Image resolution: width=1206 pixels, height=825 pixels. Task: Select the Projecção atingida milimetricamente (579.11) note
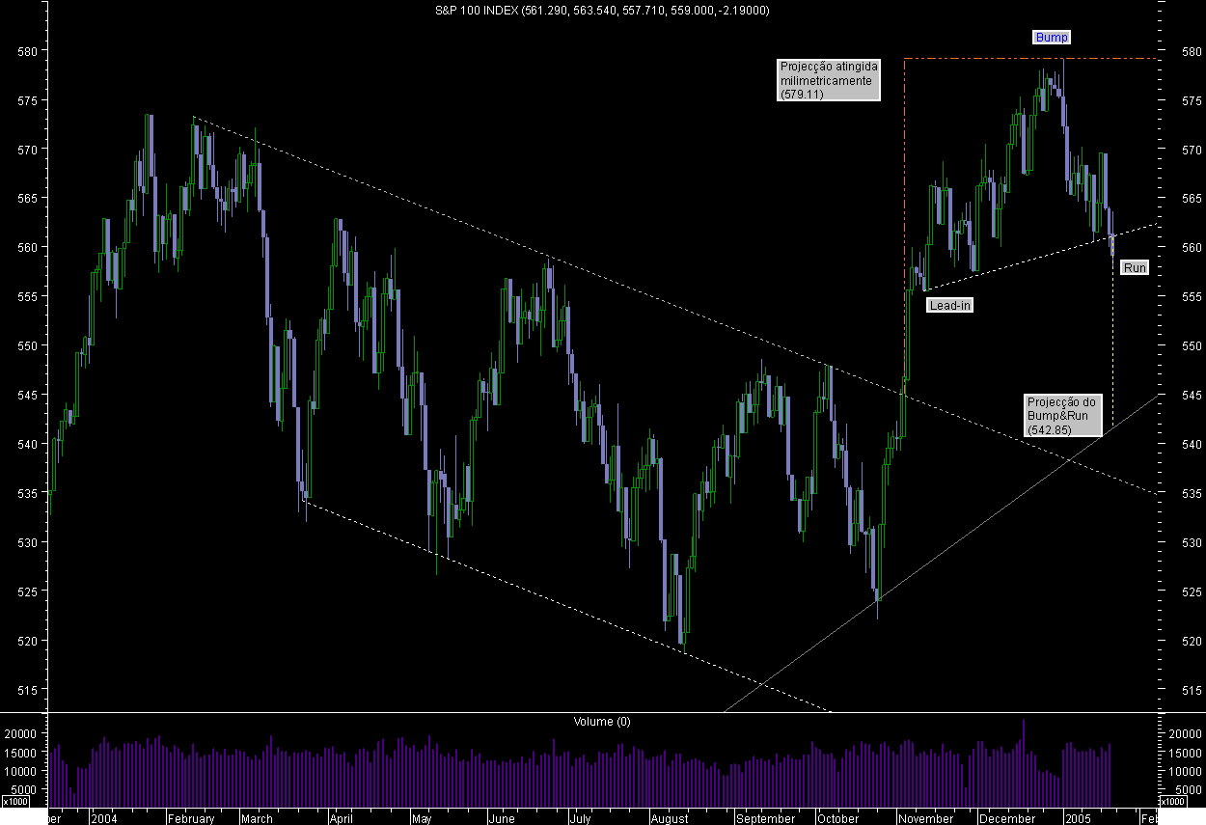point(829,80)
